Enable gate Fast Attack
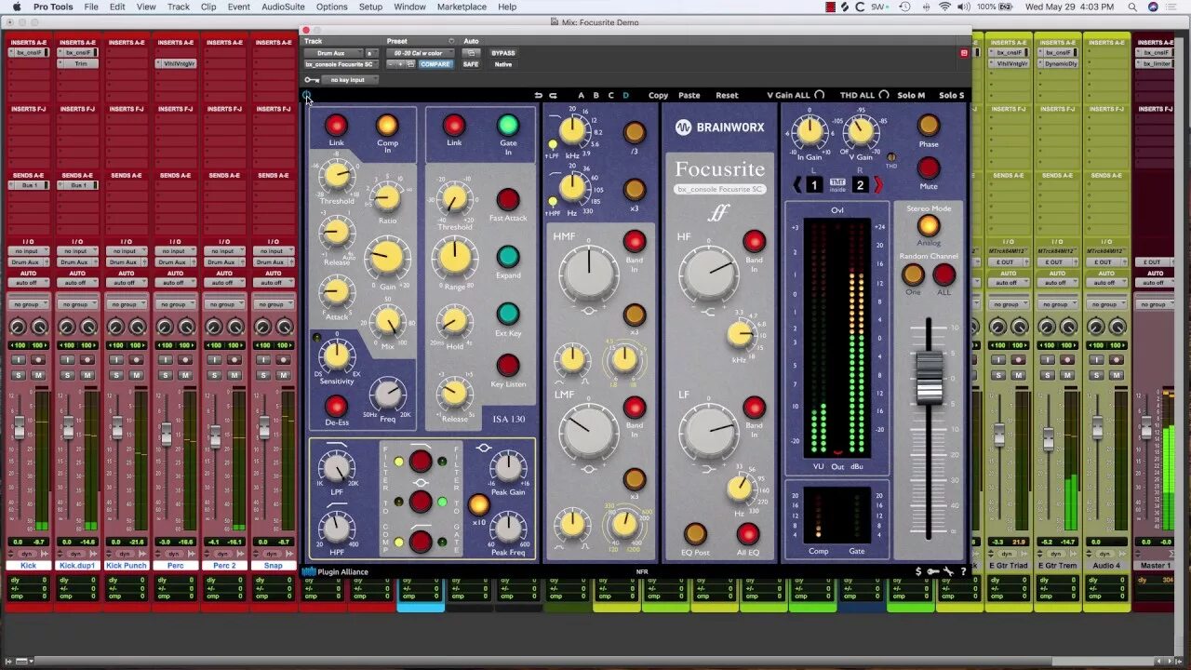Viewport: 1191px width, 670px height. click(x=508, y=199)
